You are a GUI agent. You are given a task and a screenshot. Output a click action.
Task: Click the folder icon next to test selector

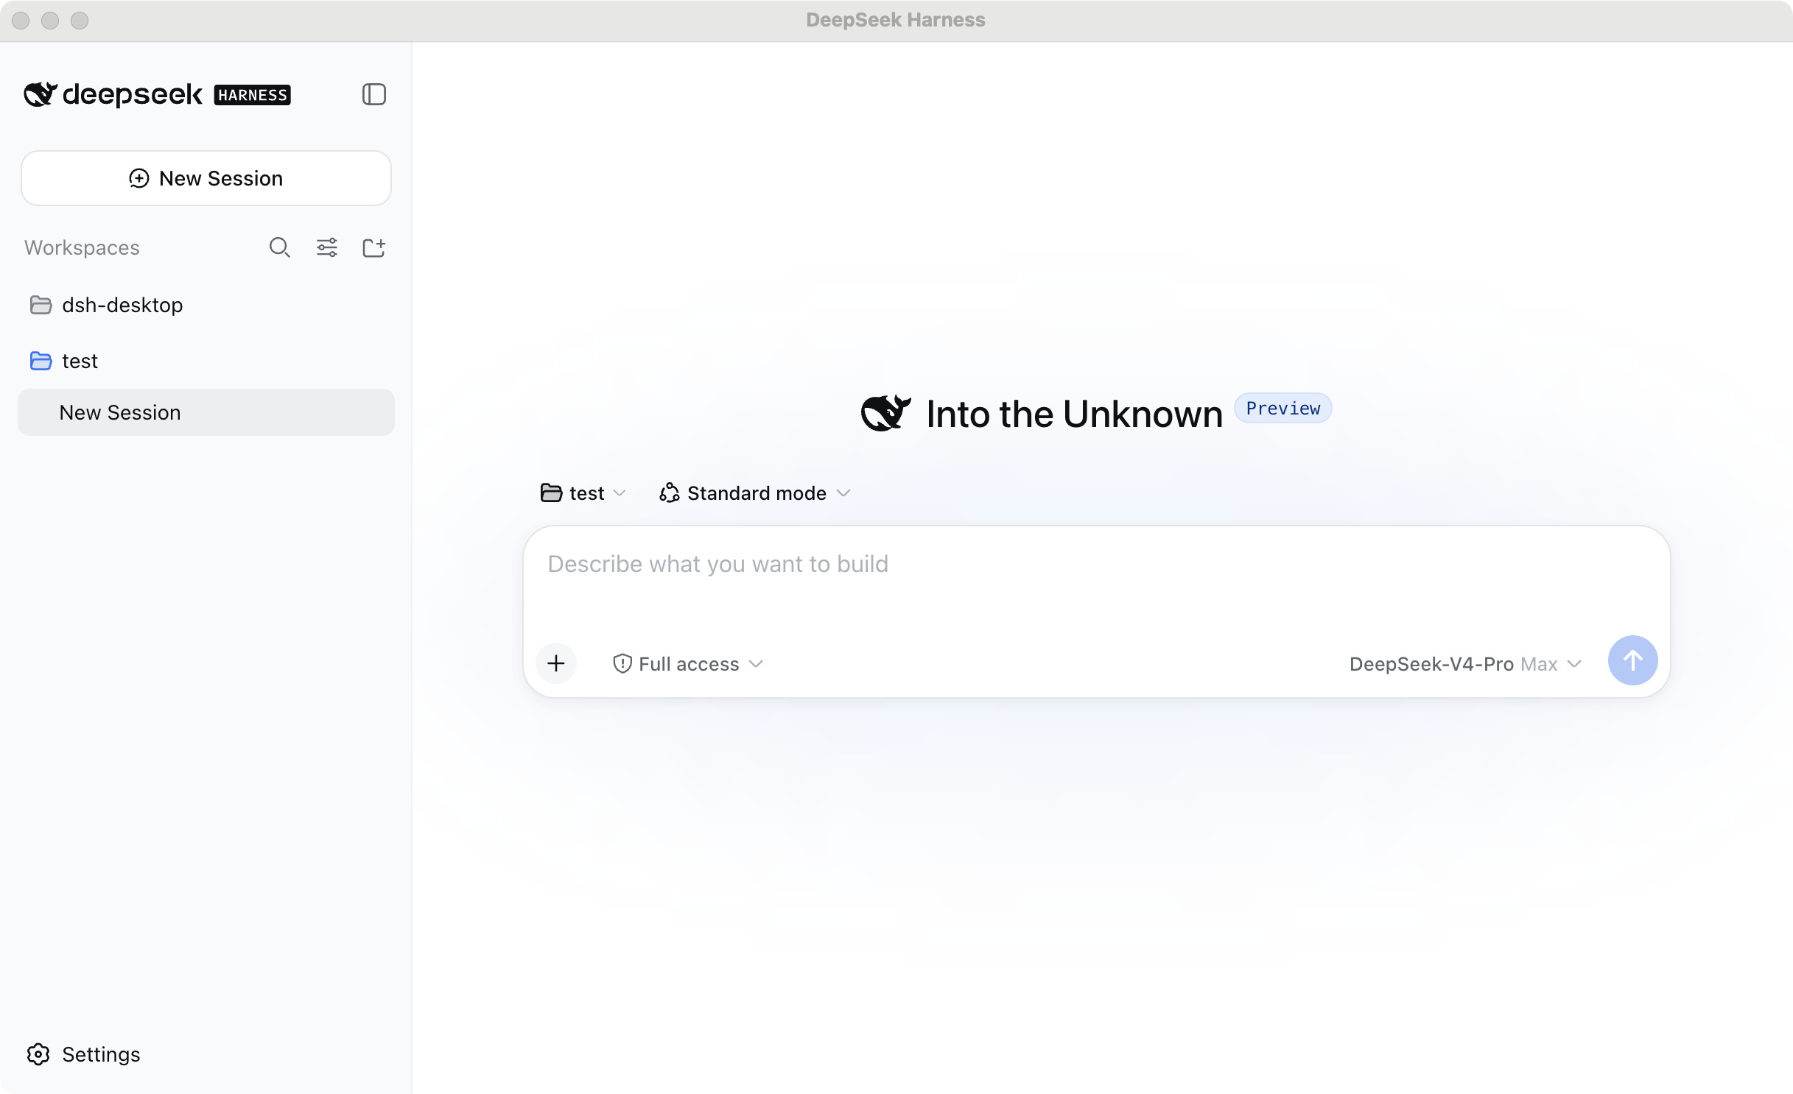click(x=551, y=493)
